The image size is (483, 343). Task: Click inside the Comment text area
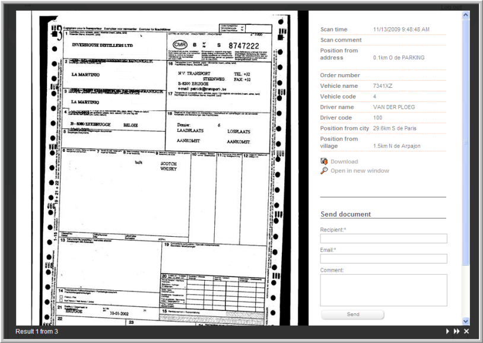[383, 290]
